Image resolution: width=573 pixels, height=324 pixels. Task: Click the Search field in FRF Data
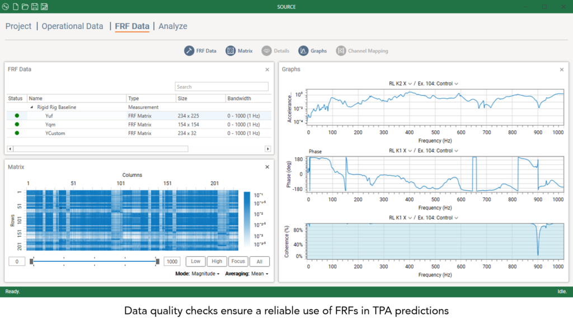221,86
